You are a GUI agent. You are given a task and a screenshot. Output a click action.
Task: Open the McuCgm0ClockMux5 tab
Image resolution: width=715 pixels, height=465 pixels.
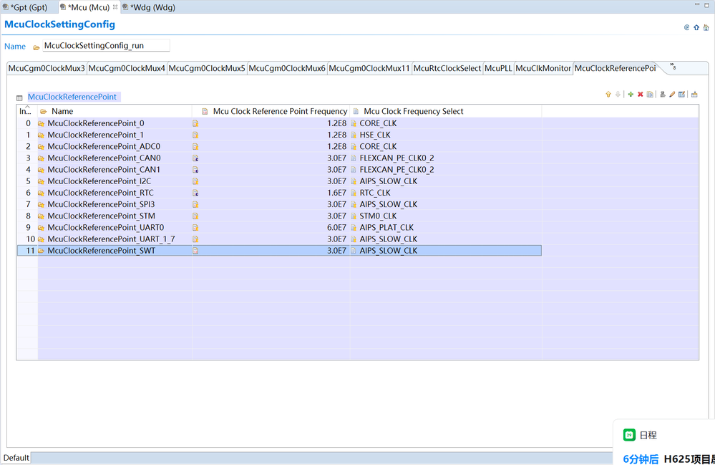point(207,69)
